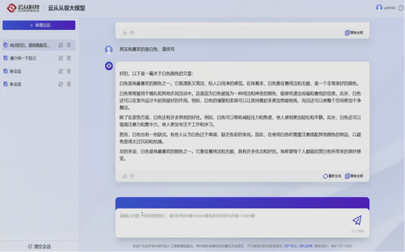
Task: Delete the first 新会话 conversation
Action: pyautogui.click(x=69, y=71)
